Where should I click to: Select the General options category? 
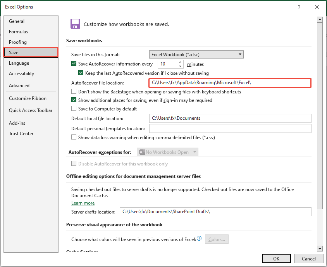point(16,21)
